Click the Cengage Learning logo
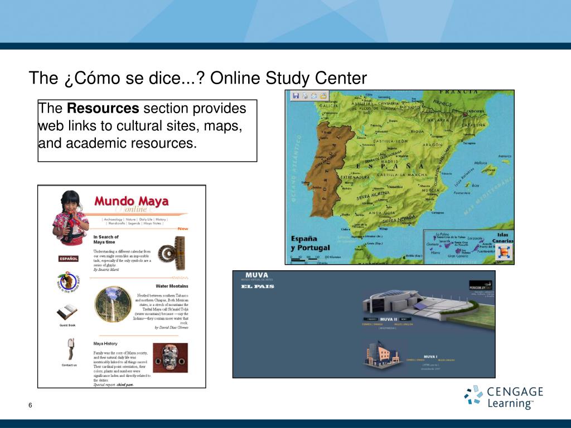The image size is (571, 428). 504,397
